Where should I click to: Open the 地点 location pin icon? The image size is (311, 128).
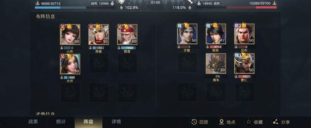coord(221,122)
